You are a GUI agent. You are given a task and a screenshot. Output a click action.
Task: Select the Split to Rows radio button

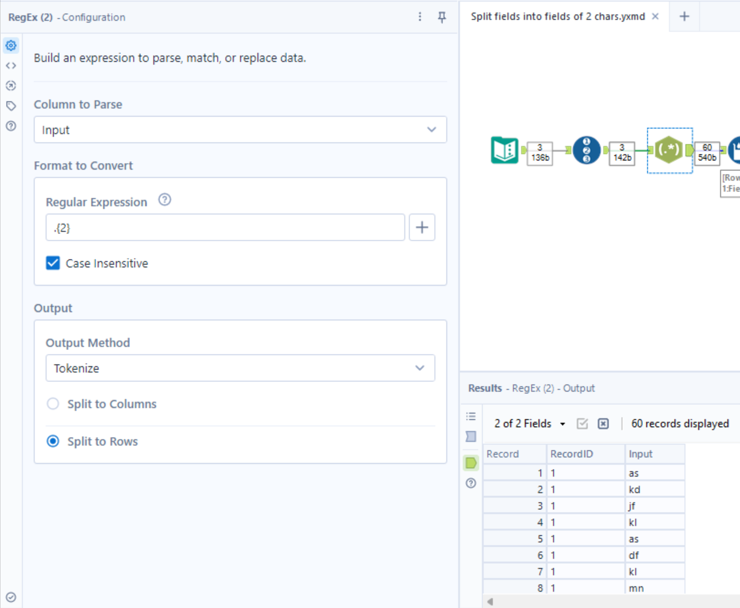pos(53,441)
